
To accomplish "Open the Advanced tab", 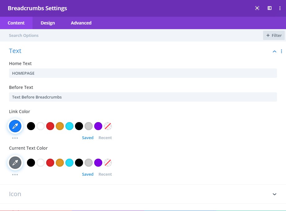I will coord(81,23).
